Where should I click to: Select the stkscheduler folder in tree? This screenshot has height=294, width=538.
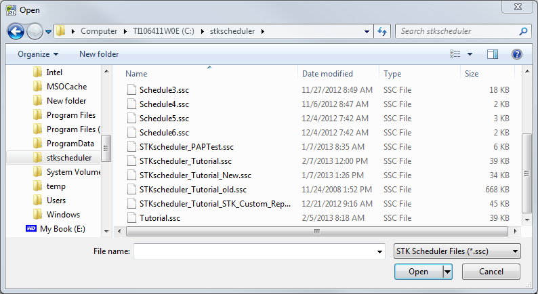click(68, 158)
